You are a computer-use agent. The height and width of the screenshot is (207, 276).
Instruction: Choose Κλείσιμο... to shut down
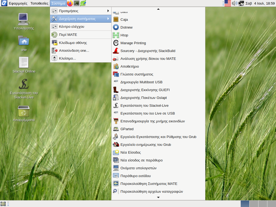point(81,58)
